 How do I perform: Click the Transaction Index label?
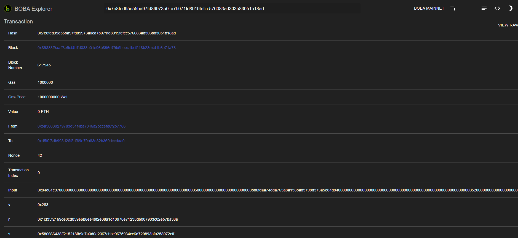coord(18,173)
